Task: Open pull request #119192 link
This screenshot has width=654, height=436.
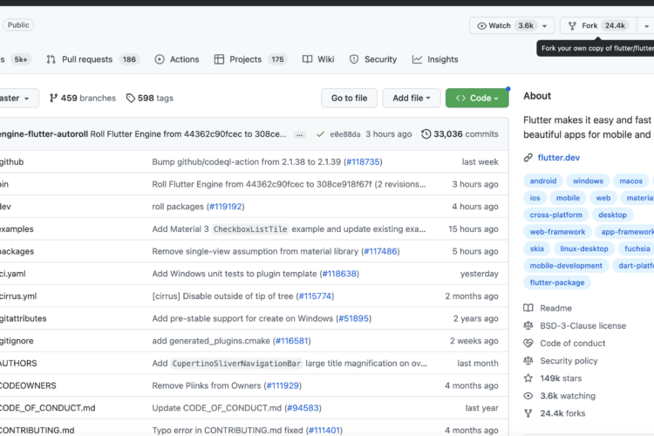Action: 225,207
